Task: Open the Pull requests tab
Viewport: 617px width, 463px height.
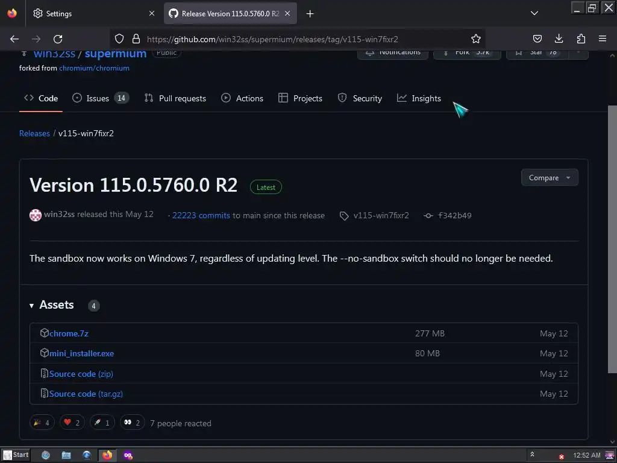Action: [175, 98]
